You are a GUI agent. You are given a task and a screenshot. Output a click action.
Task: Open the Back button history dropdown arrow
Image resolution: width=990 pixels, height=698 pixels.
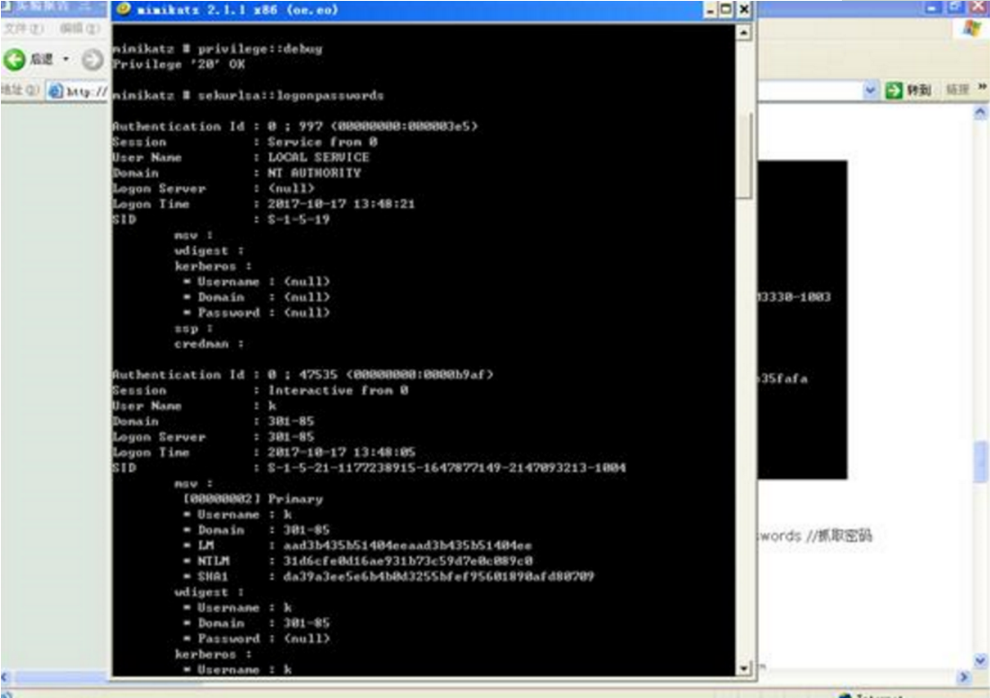tap(66, 59)
